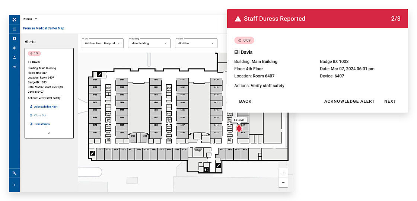Click the app logo in sidebar

coord(15,19)
